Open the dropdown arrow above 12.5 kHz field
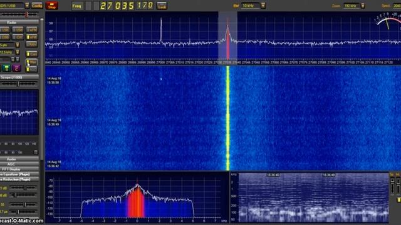Screen dimensions: 401x225 tap(18, 45)
